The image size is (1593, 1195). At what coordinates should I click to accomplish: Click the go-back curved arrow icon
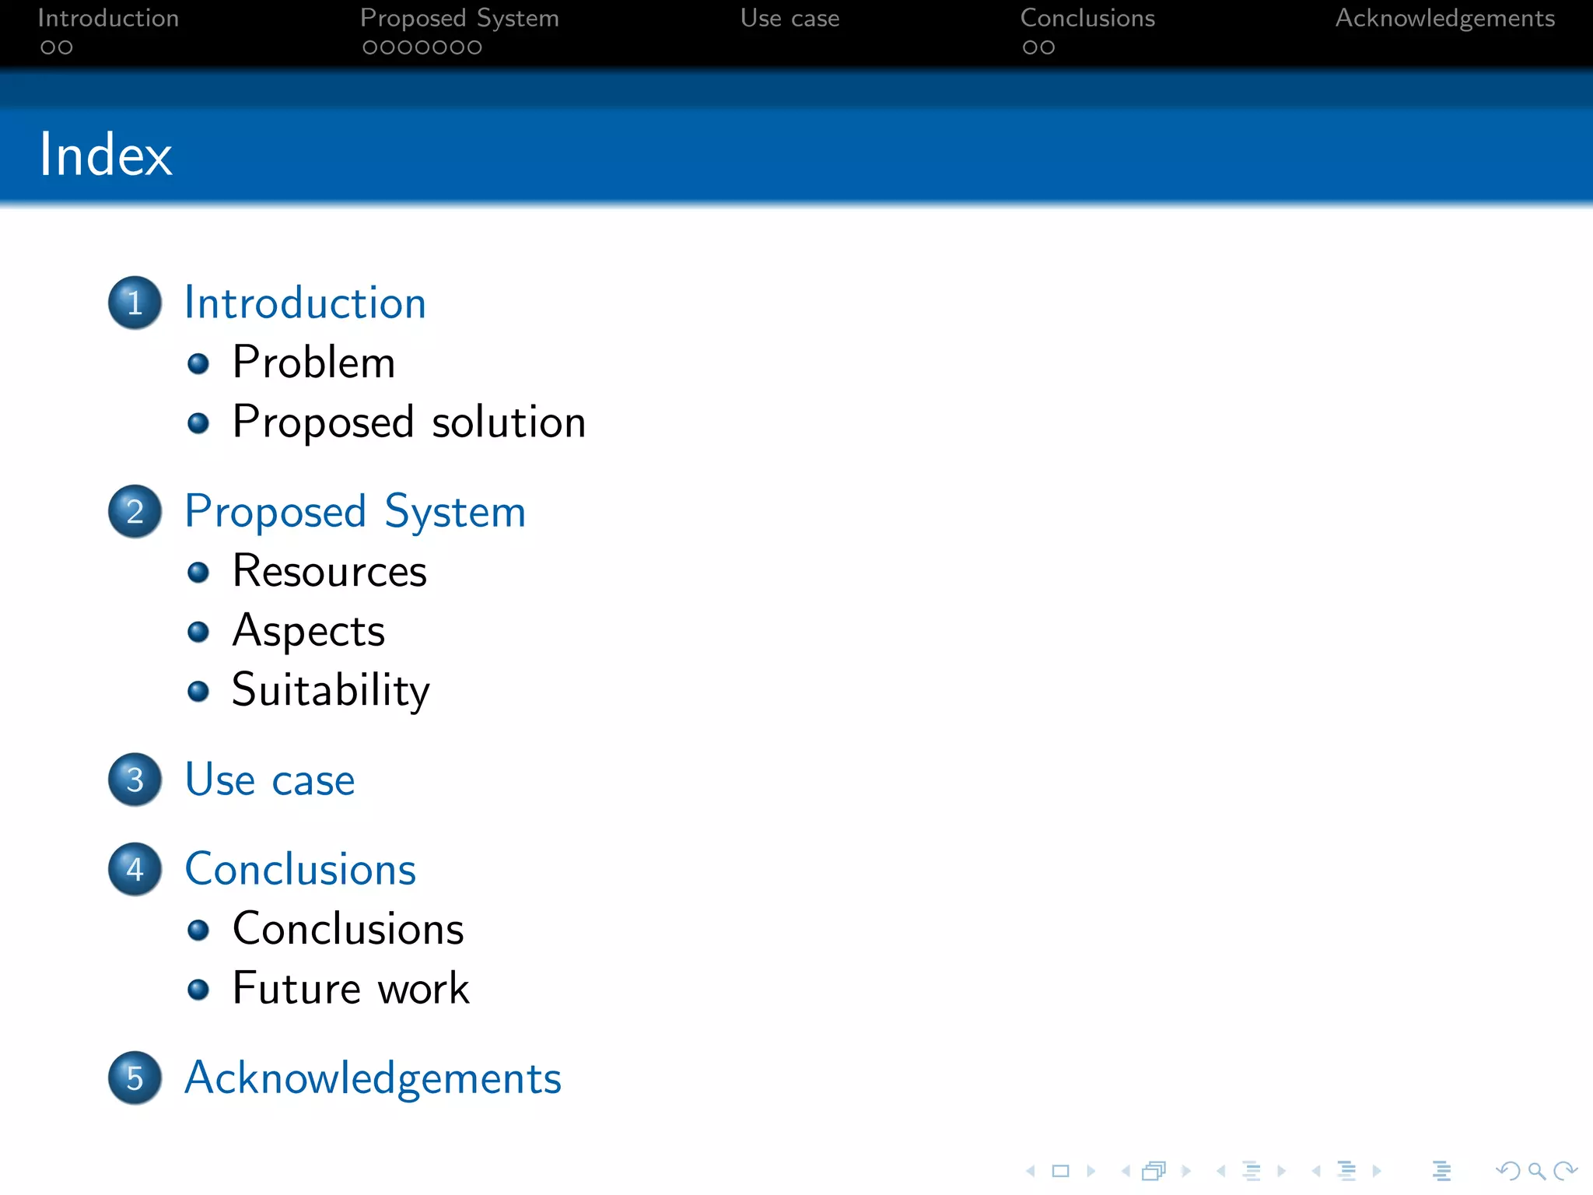click(x=1508, y=1171)
